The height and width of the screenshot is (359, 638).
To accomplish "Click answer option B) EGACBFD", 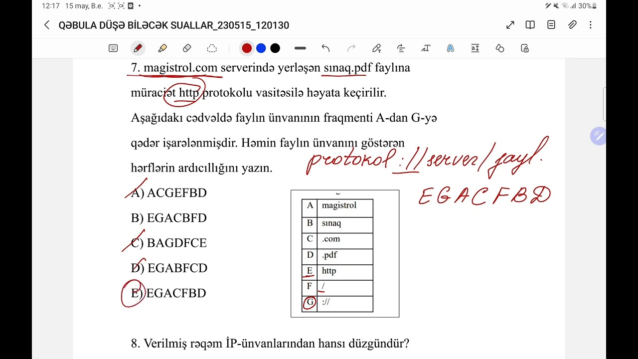I will click(169, 218).
